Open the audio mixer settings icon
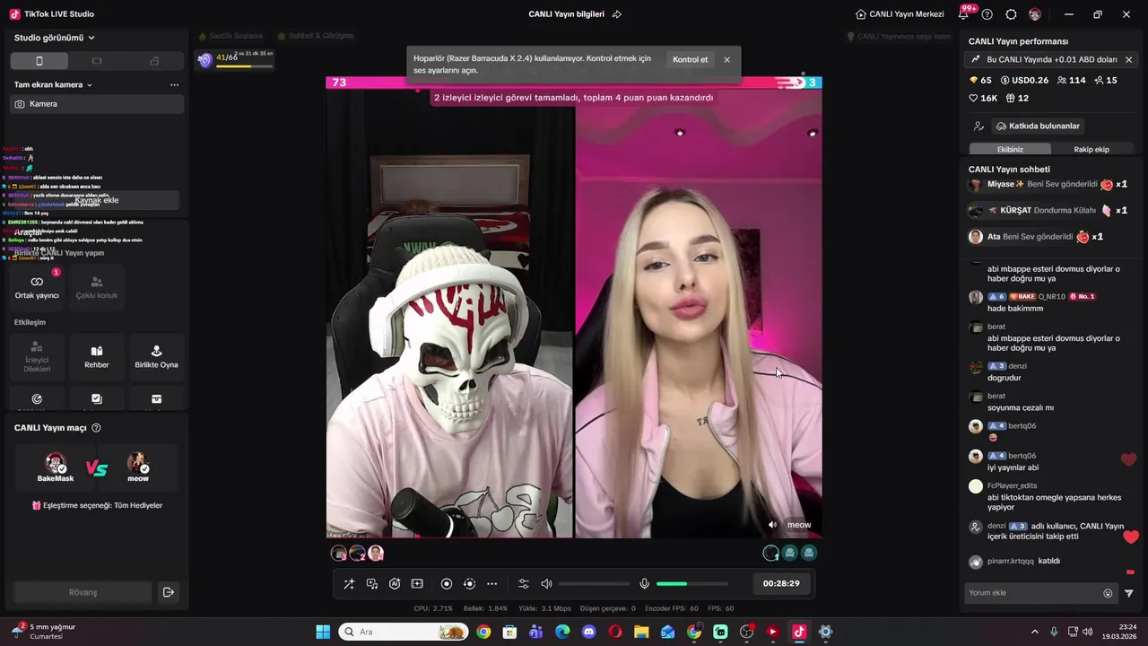 coord(524,584)
